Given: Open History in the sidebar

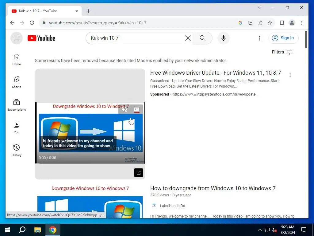Looking at the screenshot, I should click(17, 150).
